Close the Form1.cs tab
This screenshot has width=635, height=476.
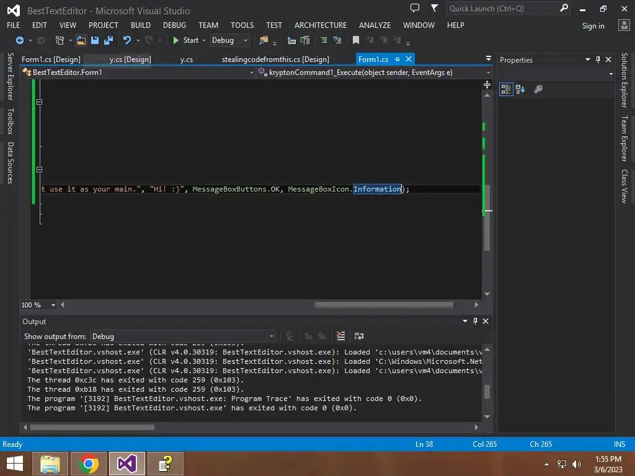(x=409, y=59)
